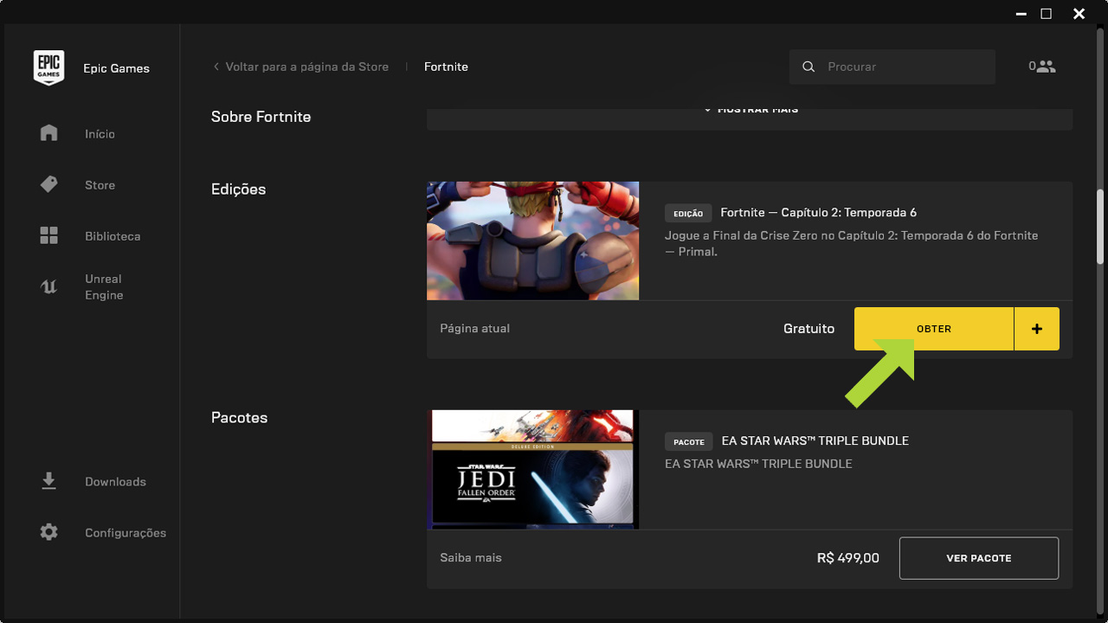Expand Mostrar Mais in Sobre Fortnite
This screenshot has width=1108, height=623.
[x=750, y=110]
